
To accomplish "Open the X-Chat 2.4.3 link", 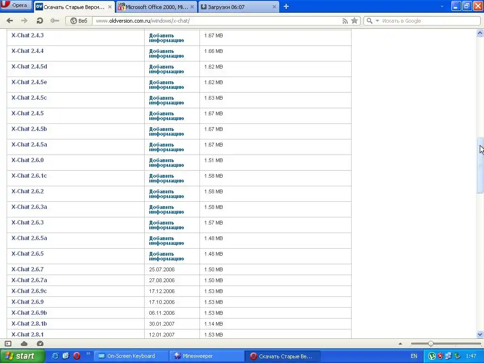I will 27,35.
